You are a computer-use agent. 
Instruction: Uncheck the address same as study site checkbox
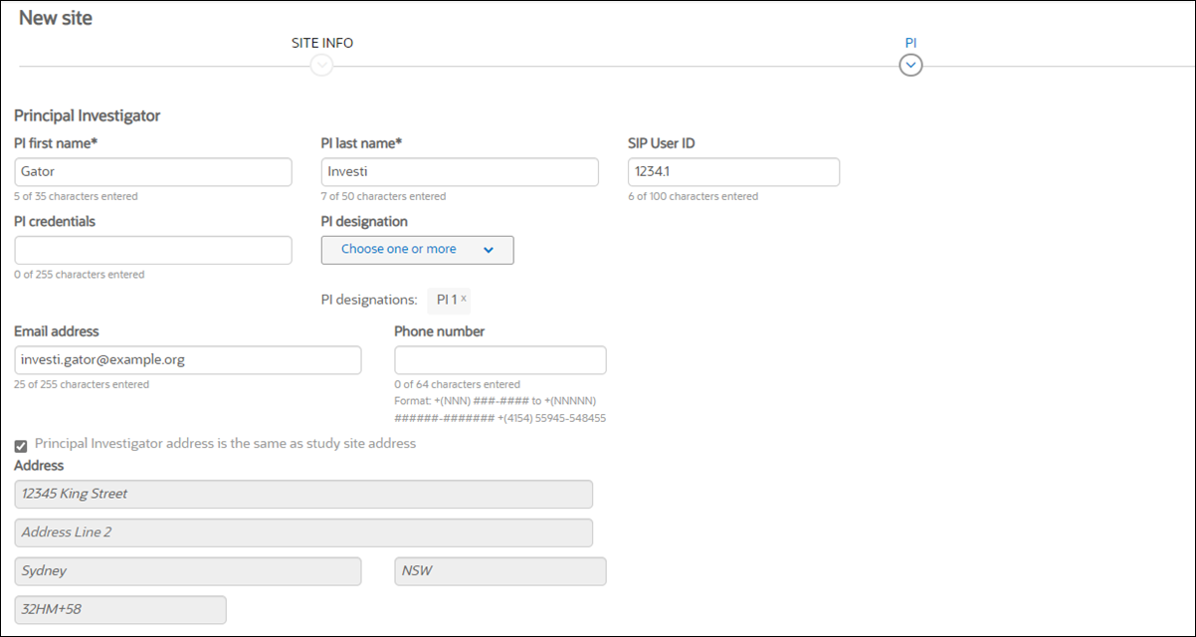pyautogui.click(x=20, y=445)
